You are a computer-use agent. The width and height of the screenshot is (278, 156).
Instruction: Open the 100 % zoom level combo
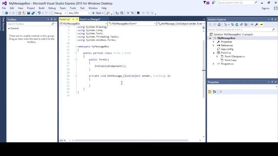coord(65,140)
